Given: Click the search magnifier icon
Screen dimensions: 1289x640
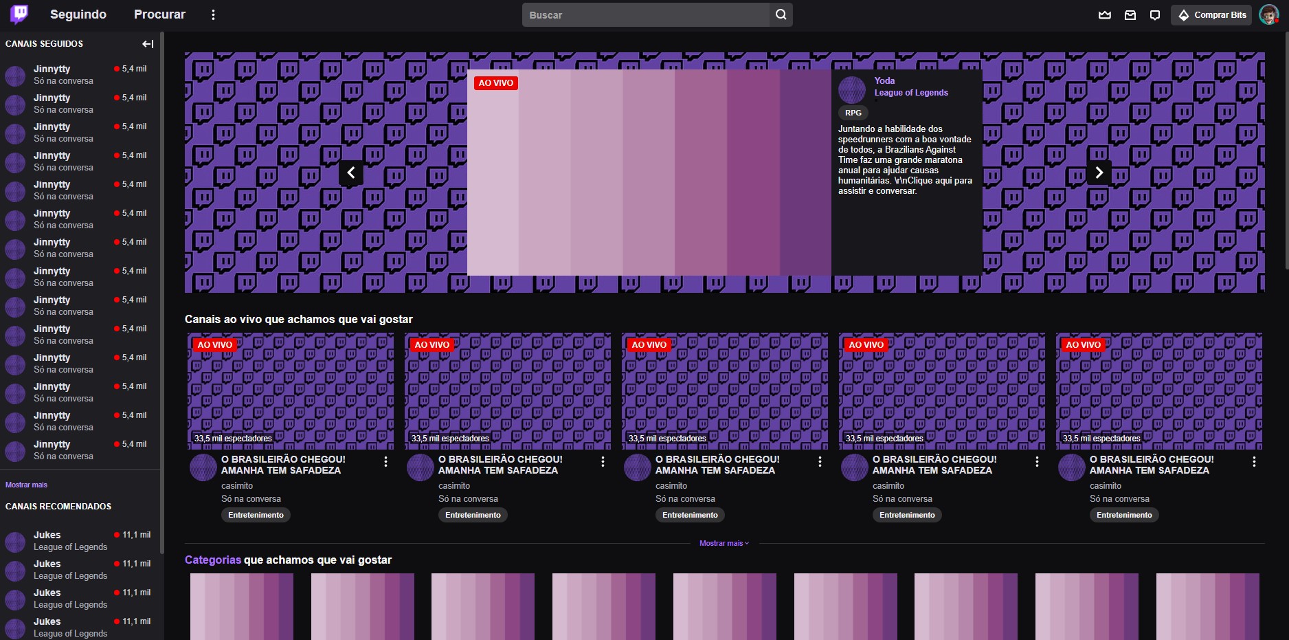Looking at the screenshot, I should coord(781,14).
